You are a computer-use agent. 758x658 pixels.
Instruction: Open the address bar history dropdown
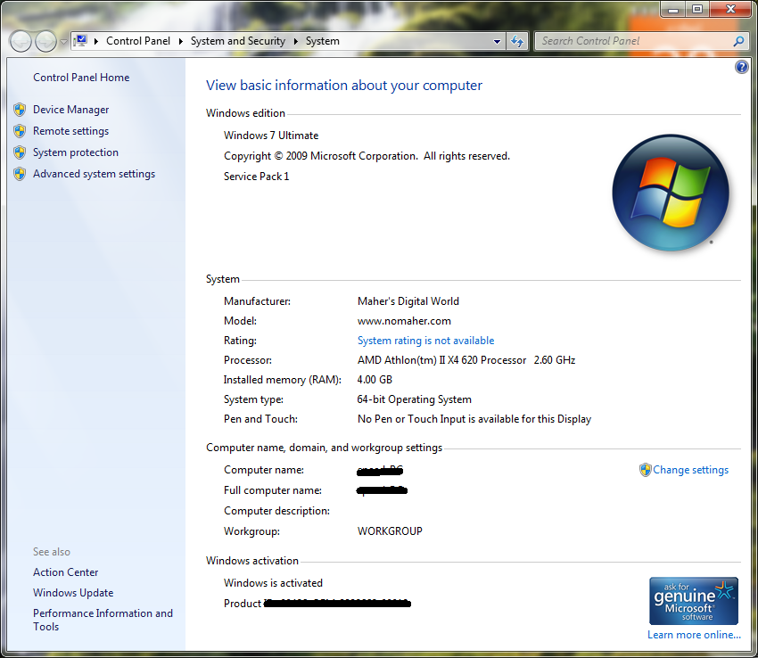497,42
